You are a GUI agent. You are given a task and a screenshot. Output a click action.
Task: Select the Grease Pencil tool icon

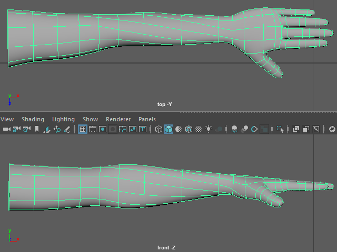point(67,129)
